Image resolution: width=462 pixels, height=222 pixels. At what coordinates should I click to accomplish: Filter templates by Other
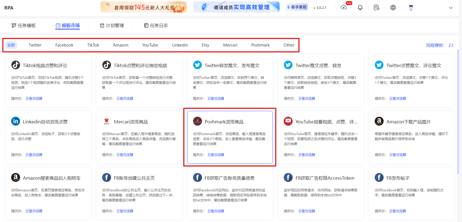point(289,45)
